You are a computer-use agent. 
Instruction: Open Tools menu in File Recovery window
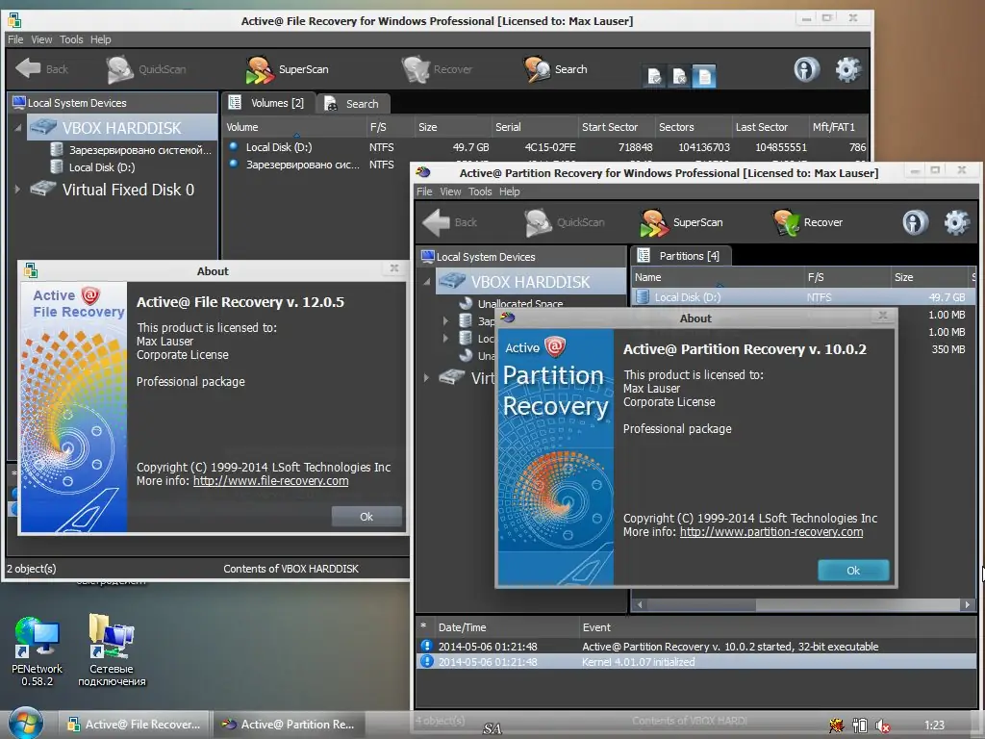pos(71,39)
